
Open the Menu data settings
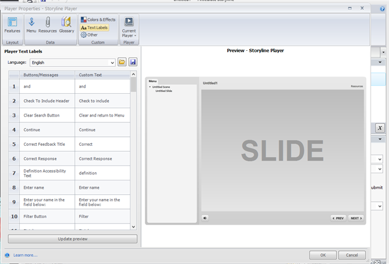(31, 25)
